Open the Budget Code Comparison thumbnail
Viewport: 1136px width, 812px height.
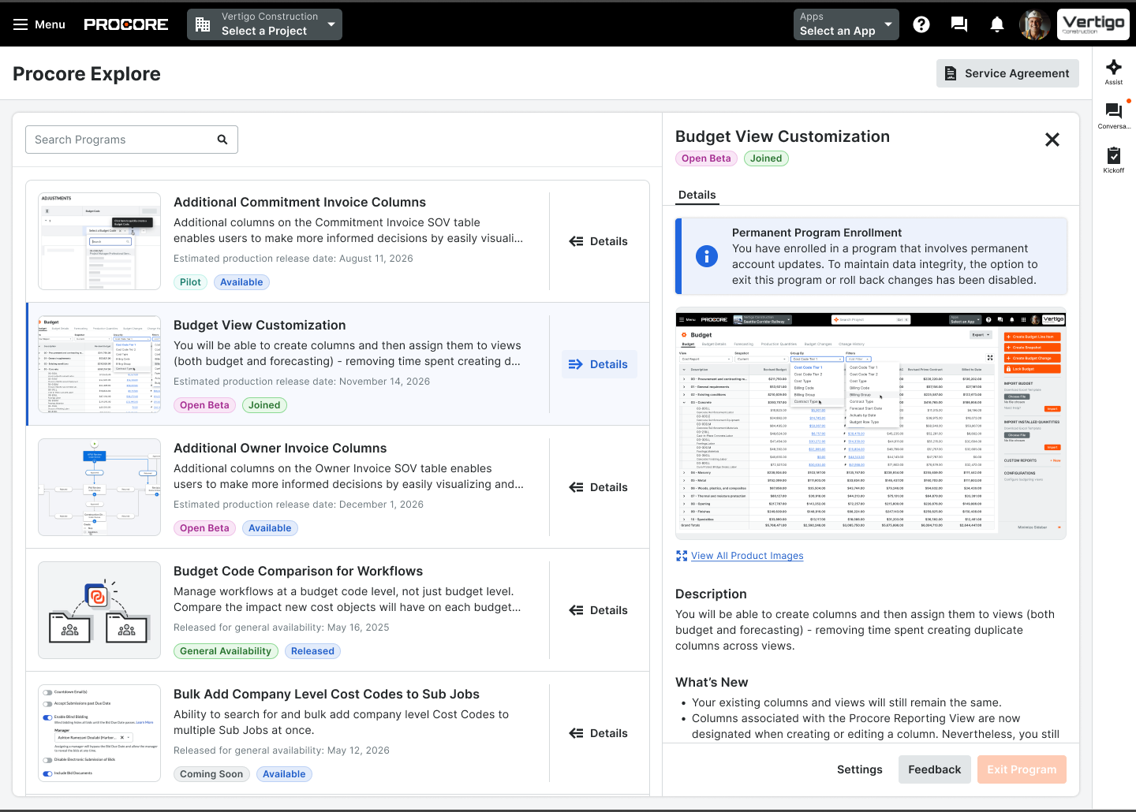point(99,610)
